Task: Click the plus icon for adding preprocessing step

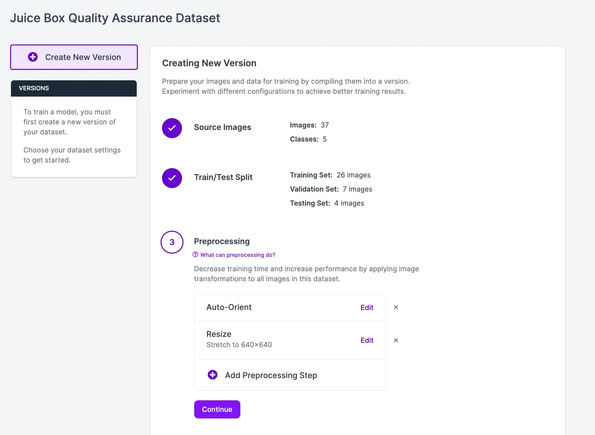Action: point(213,375)
